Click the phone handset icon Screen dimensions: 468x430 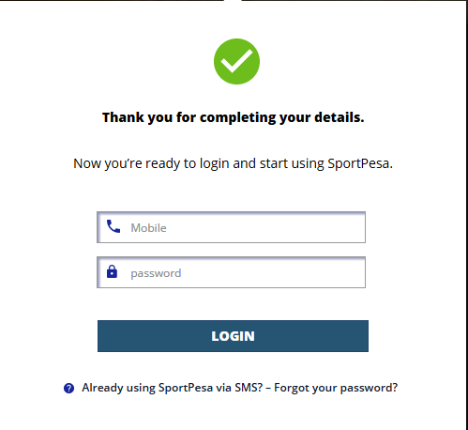(113, 226)
